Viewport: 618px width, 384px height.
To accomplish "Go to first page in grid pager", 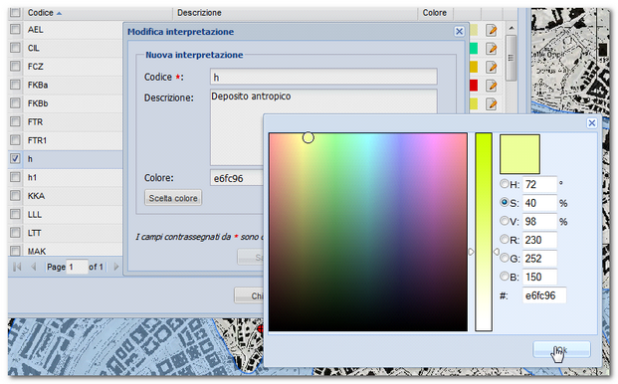I will click(17, 267).
